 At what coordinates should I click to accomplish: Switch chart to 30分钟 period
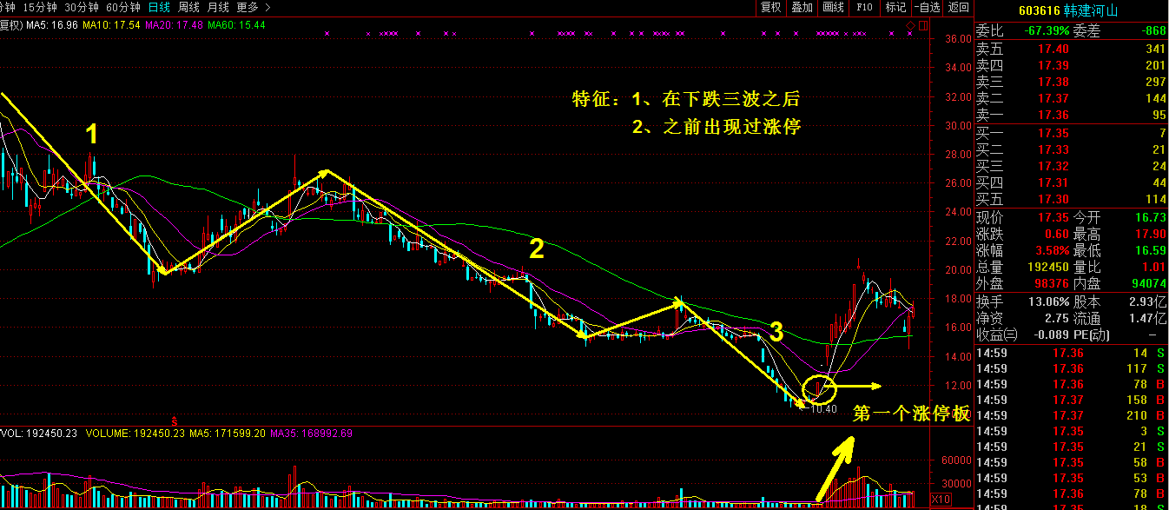pos(82,7)
